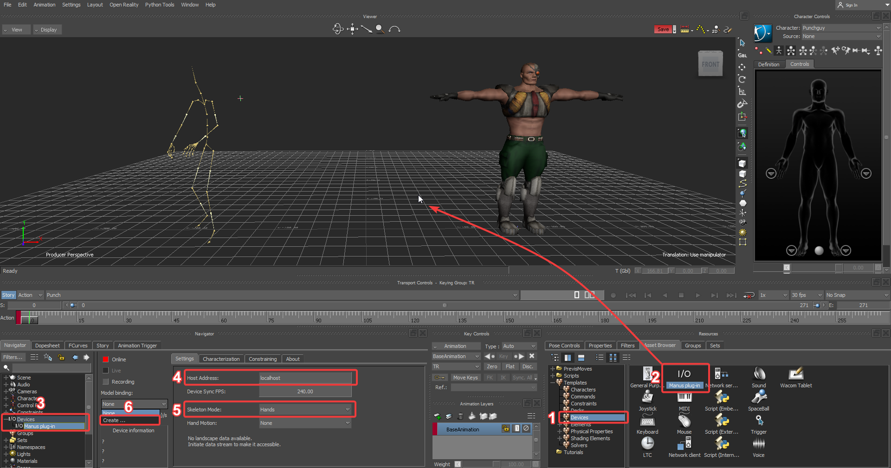This screenshot has width=891, height=468.
Task: Enable the Recording checkbox
Action: pyautogui.click(x=106, y=382)
